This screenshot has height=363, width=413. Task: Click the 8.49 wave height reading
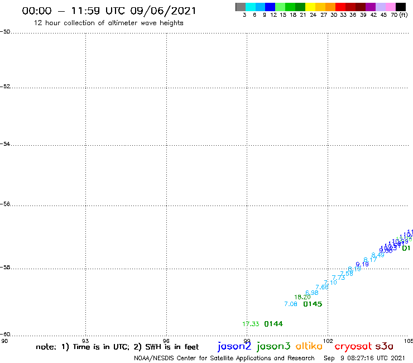coord(378,255)
